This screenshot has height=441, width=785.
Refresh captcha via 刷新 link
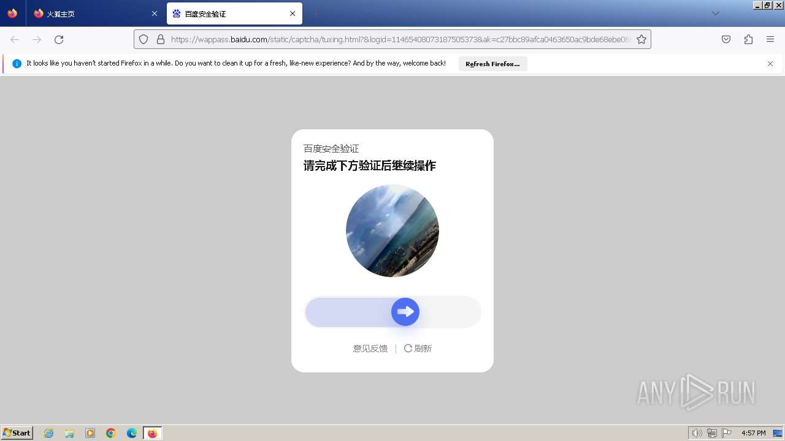click(418, 349)
